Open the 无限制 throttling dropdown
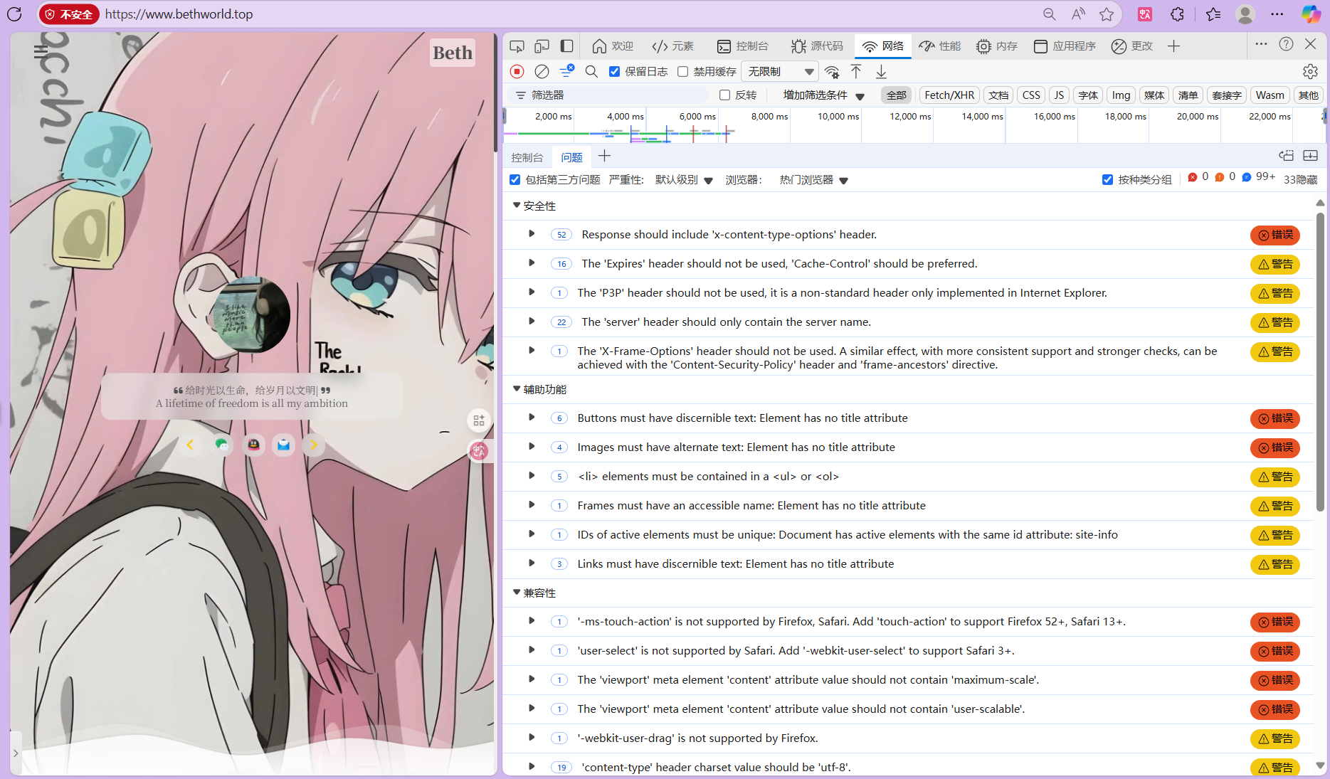Image resolution: width=1330 pixels, height=779 pixels. tap(780, 71)
